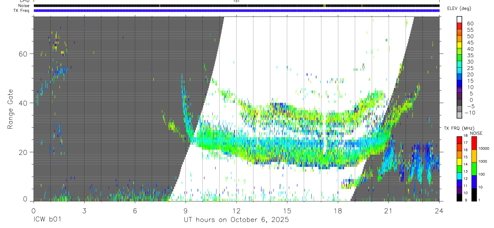Pick the green segment of NOISE colorbar

click(473, 169)
